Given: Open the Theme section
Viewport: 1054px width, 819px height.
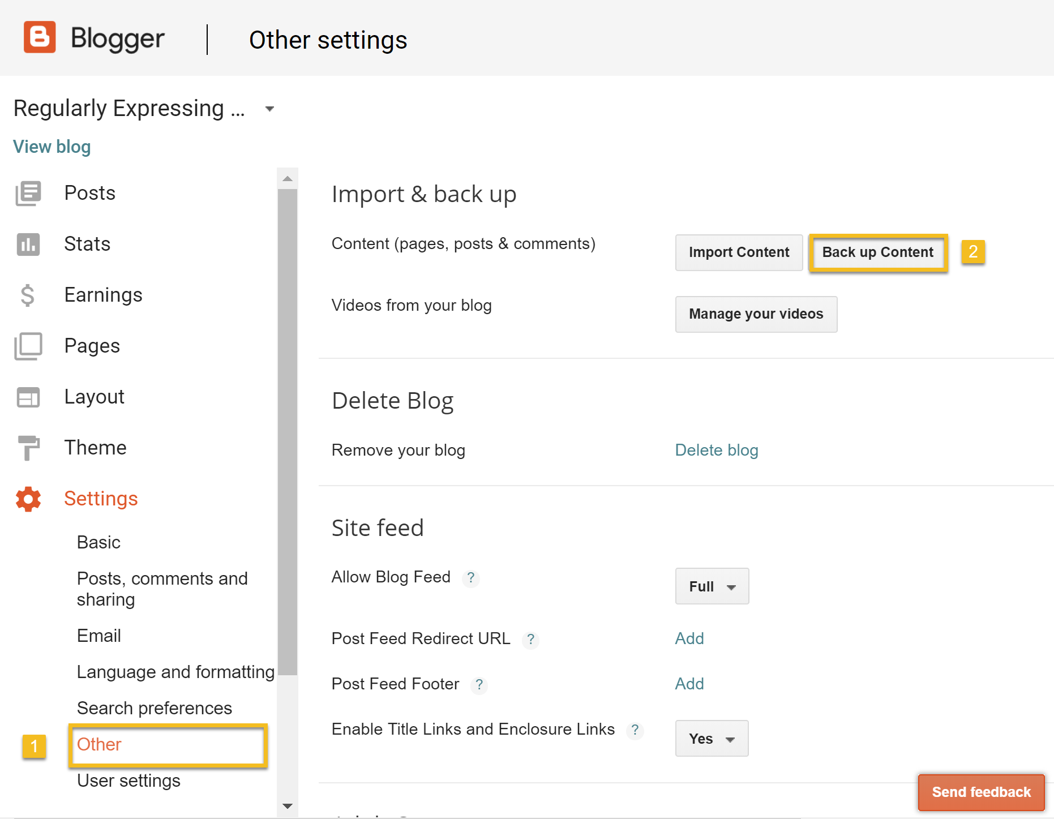Looking at the screenshot, I should (95, 448).
